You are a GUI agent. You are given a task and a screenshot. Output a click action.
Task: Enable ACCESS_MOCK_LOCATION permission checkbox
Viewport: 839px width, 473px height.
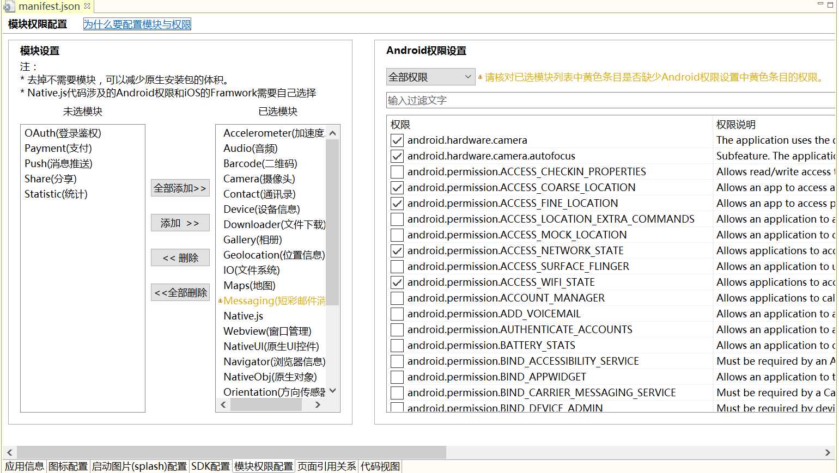coord(397,235)
